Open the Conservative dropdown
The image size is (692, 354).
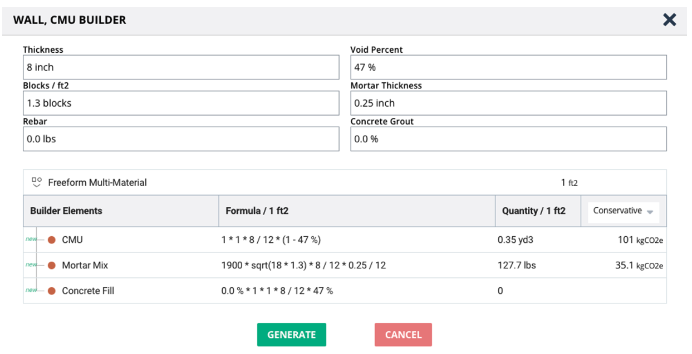(623, 211)
